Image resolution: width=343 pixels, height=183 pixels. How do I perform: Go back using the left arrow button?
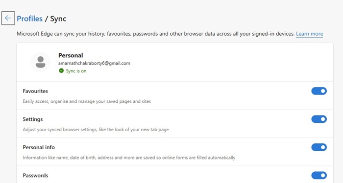tap(8, 18)
